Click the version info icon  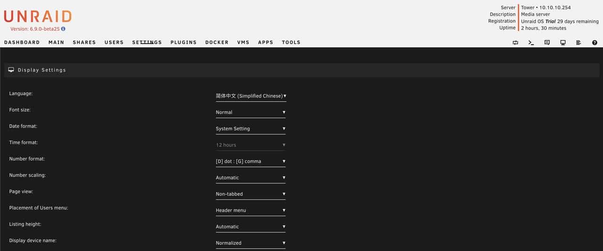63,29
